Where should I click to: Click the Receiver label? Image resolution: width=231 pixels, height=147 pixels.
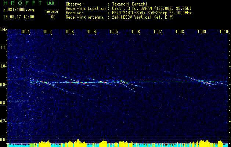tap(75, 13)
